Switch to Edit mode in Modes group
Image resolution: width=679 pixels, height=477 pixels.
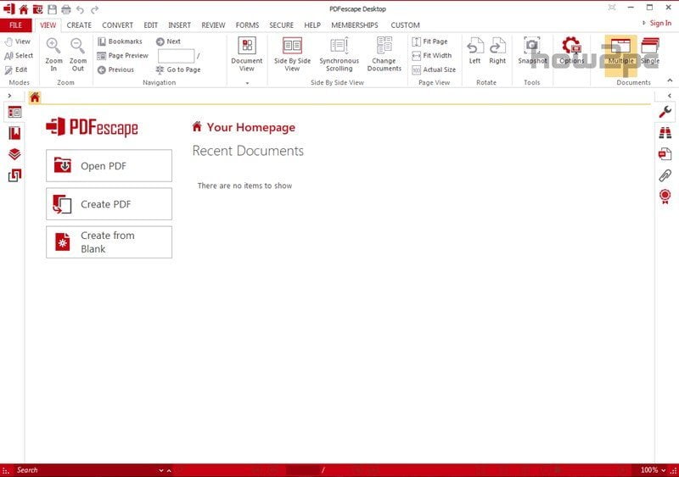tap(16, 69)
